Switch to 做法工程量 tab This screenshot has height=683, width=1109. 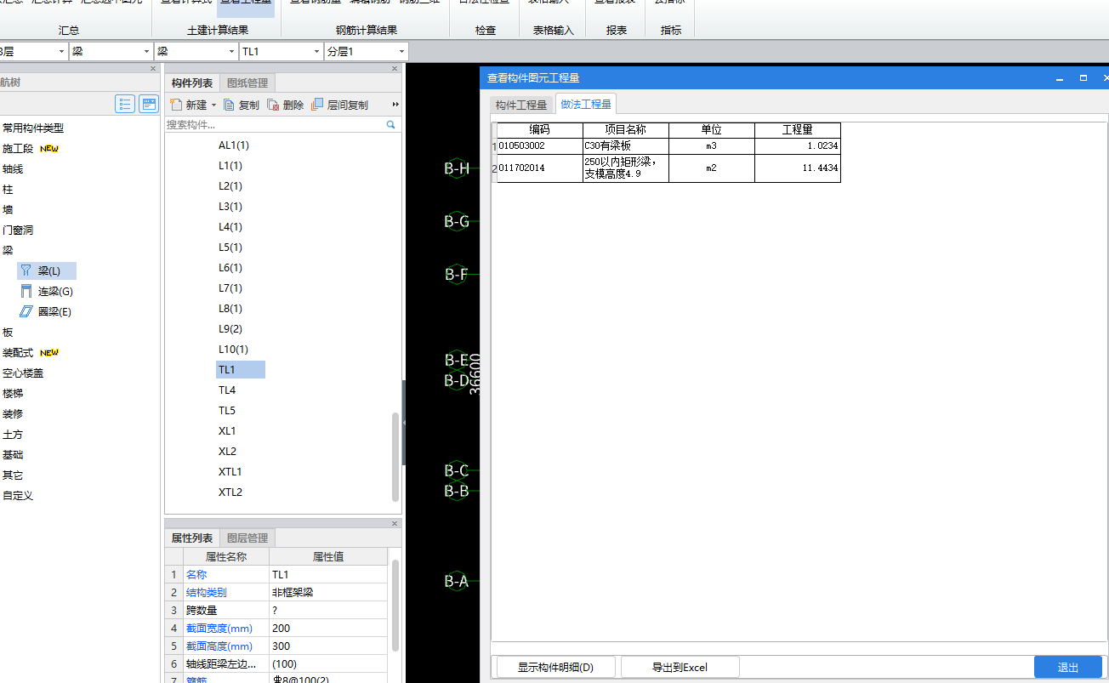point(585,104)
